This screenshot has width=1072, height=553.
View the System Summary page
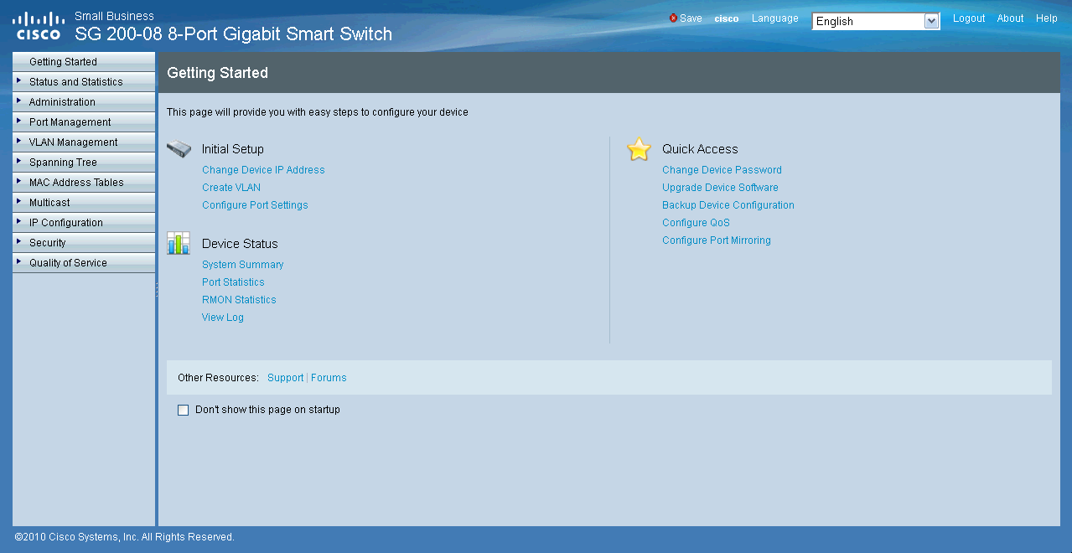[x=242, y=265]
